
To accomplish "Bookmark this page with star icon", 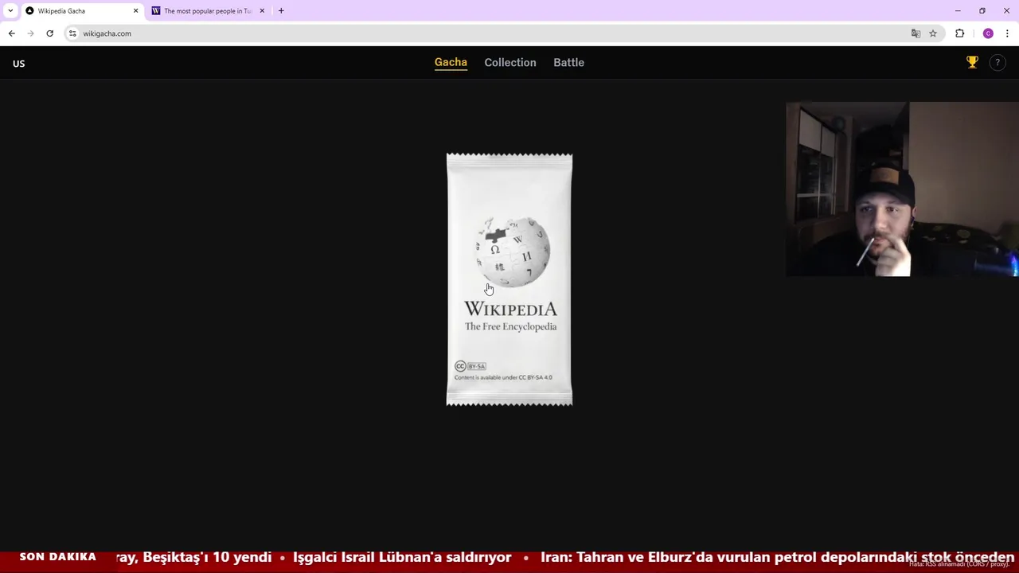I will [x=933, y=33].
